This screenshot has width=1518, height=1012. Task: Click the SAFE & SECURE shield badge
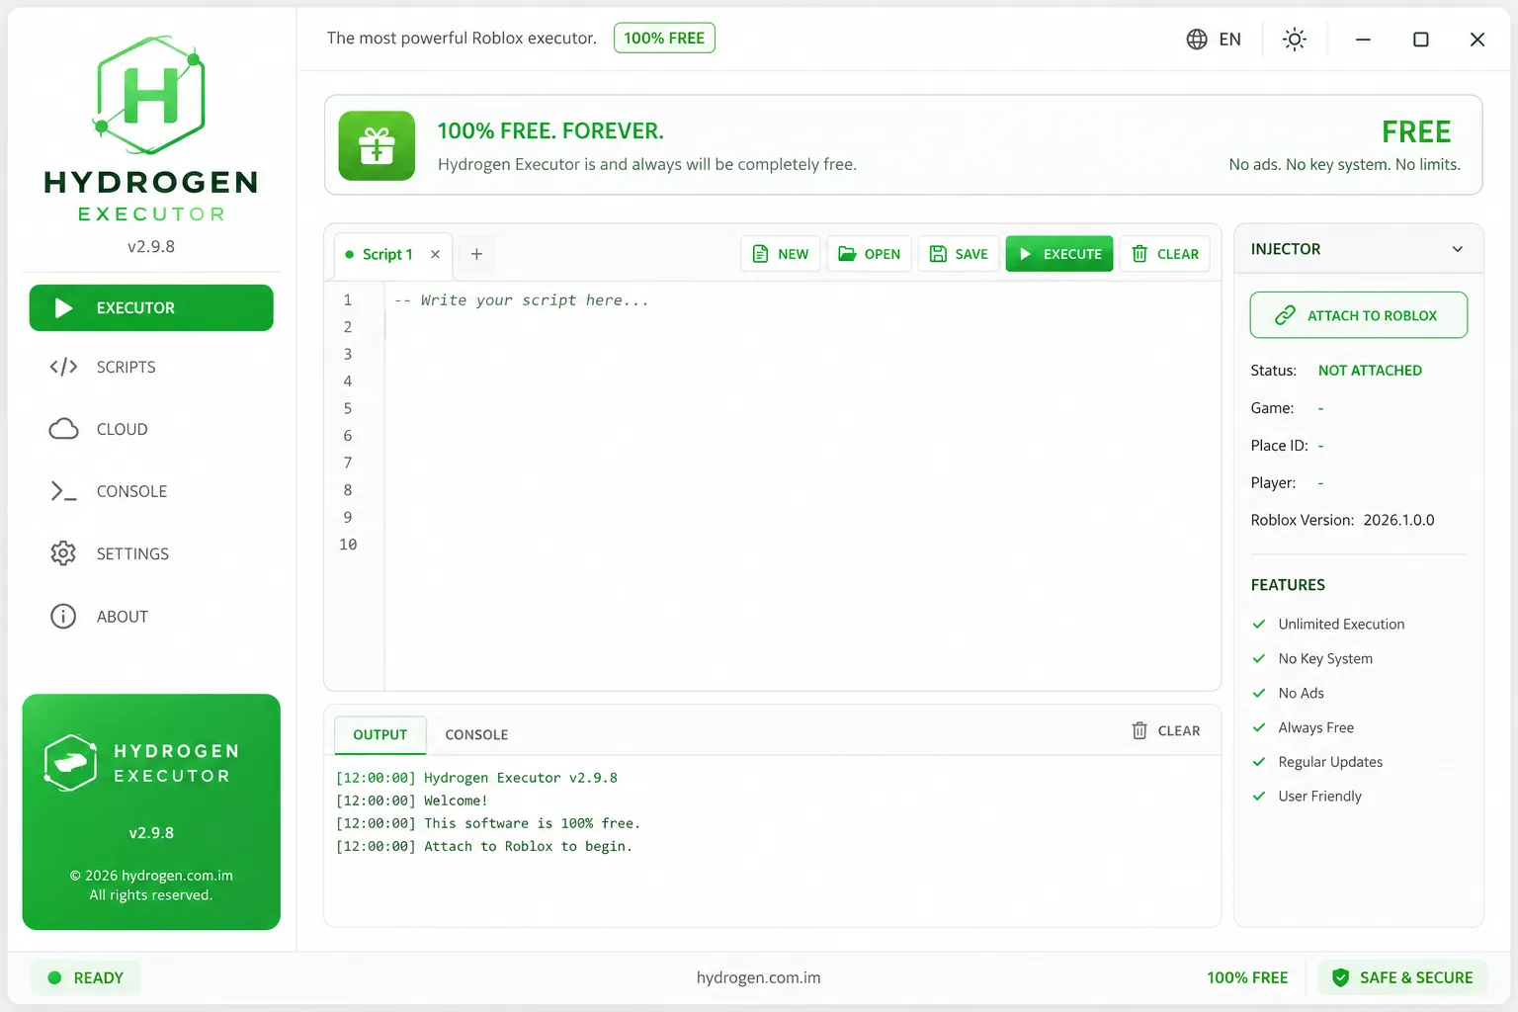(1402, 978)
